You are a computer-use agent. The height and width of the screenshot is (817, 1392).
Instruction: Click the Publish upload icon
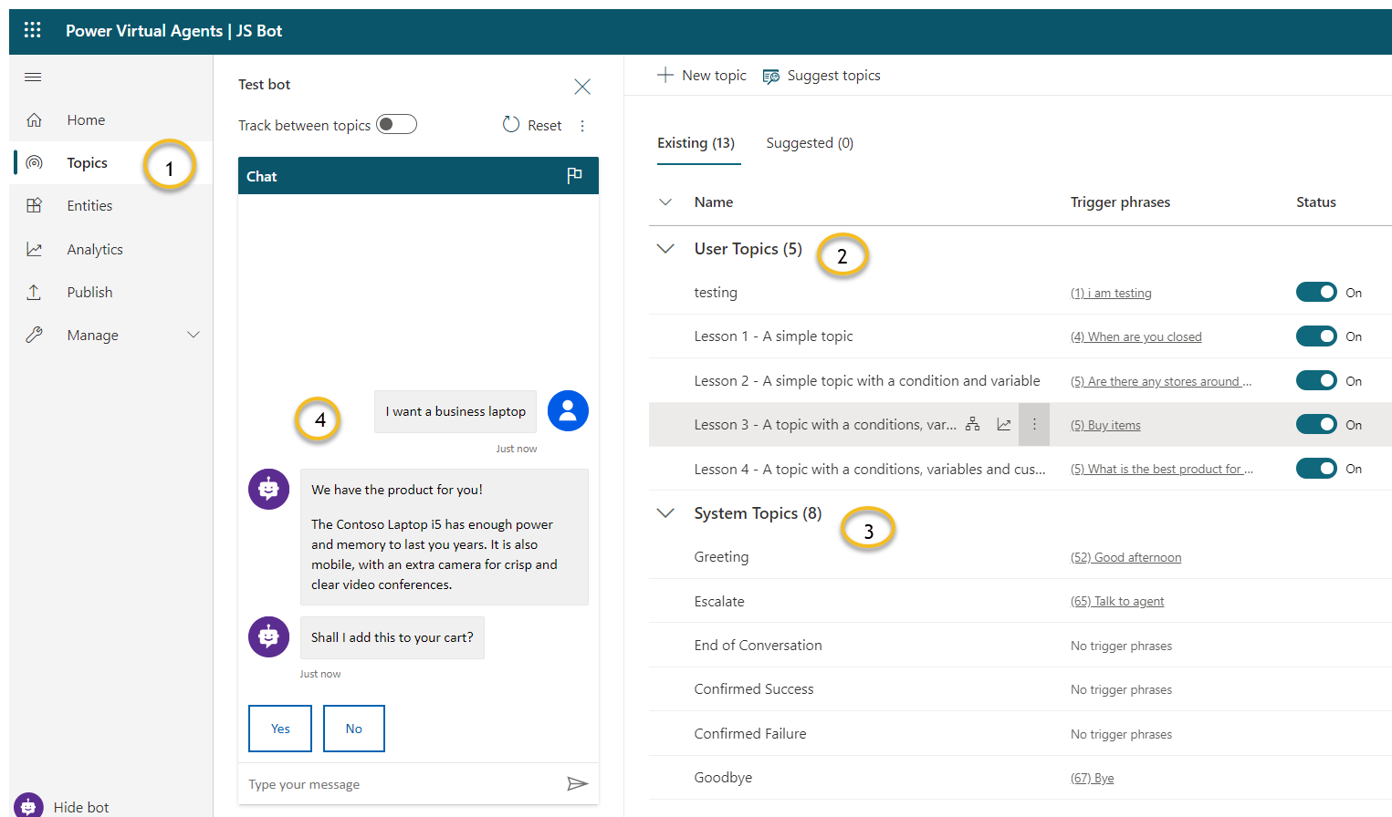pyautogui.click(x=34, y=292)
